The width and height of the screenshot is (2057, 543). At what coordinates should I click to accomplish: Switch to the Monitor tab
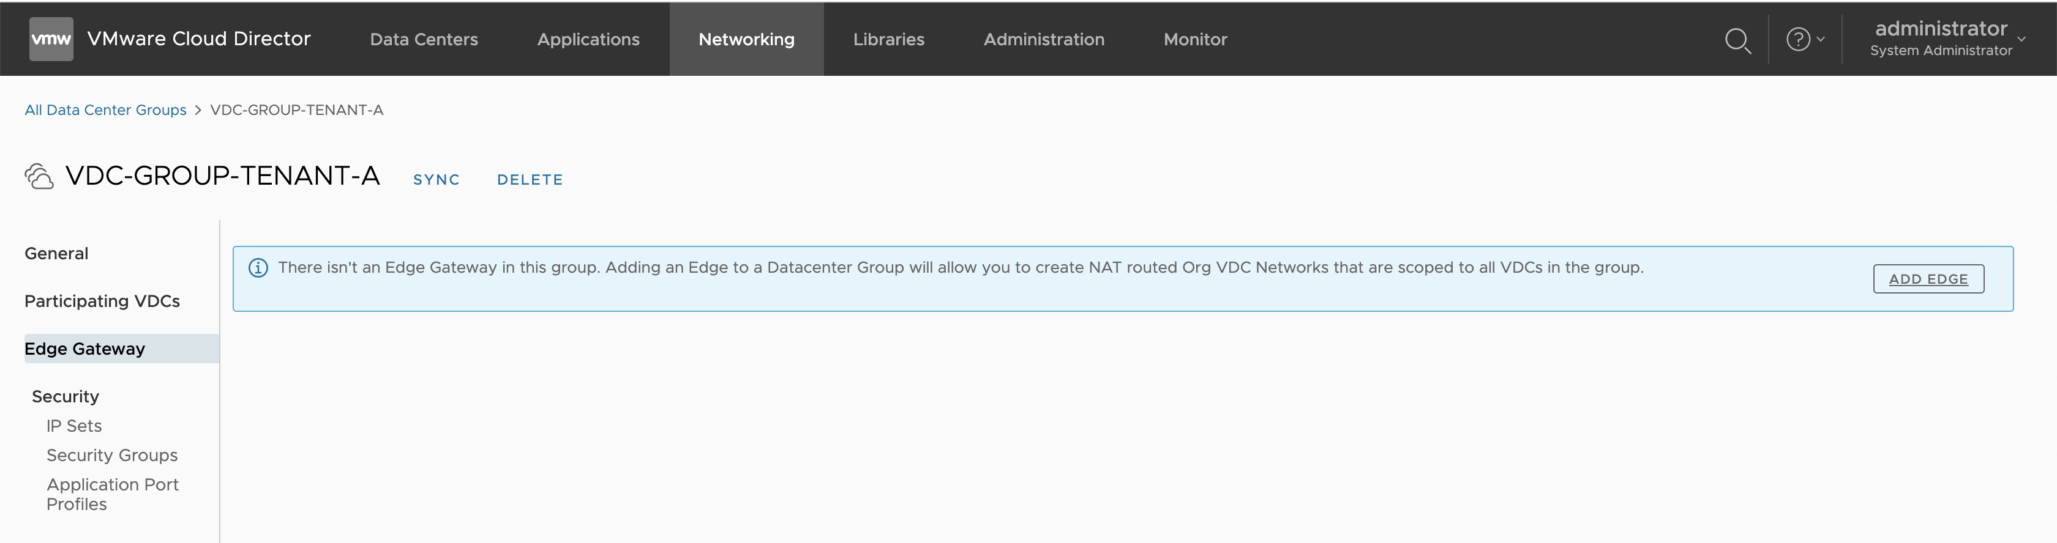click(1194, 39)
